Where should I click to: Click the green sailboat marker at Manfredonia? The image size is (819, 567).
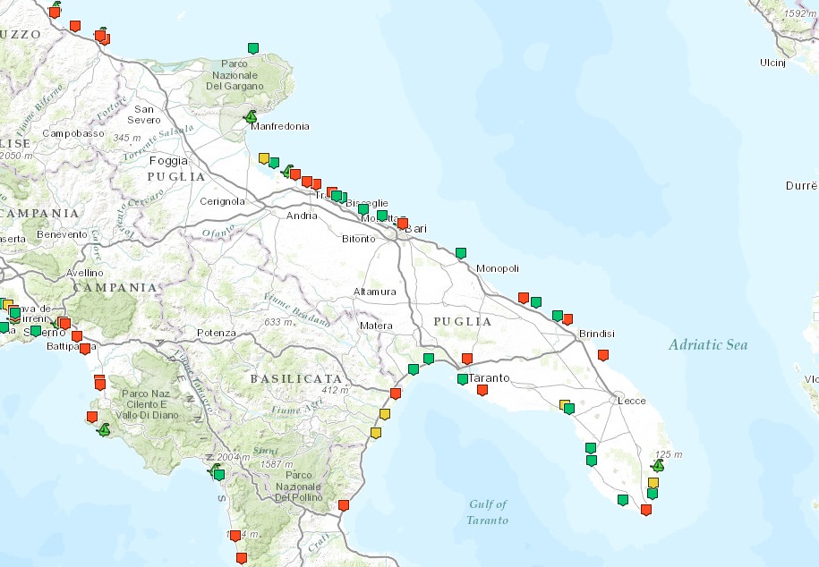tap(252, 117)
